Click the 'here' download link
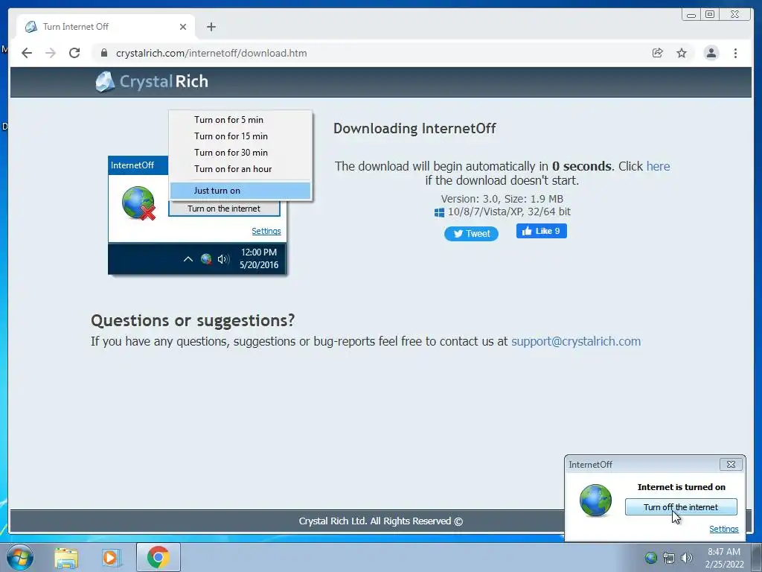The height and width of the screenshot is (572, 762). pyautogui.click(x=658, y=166)
